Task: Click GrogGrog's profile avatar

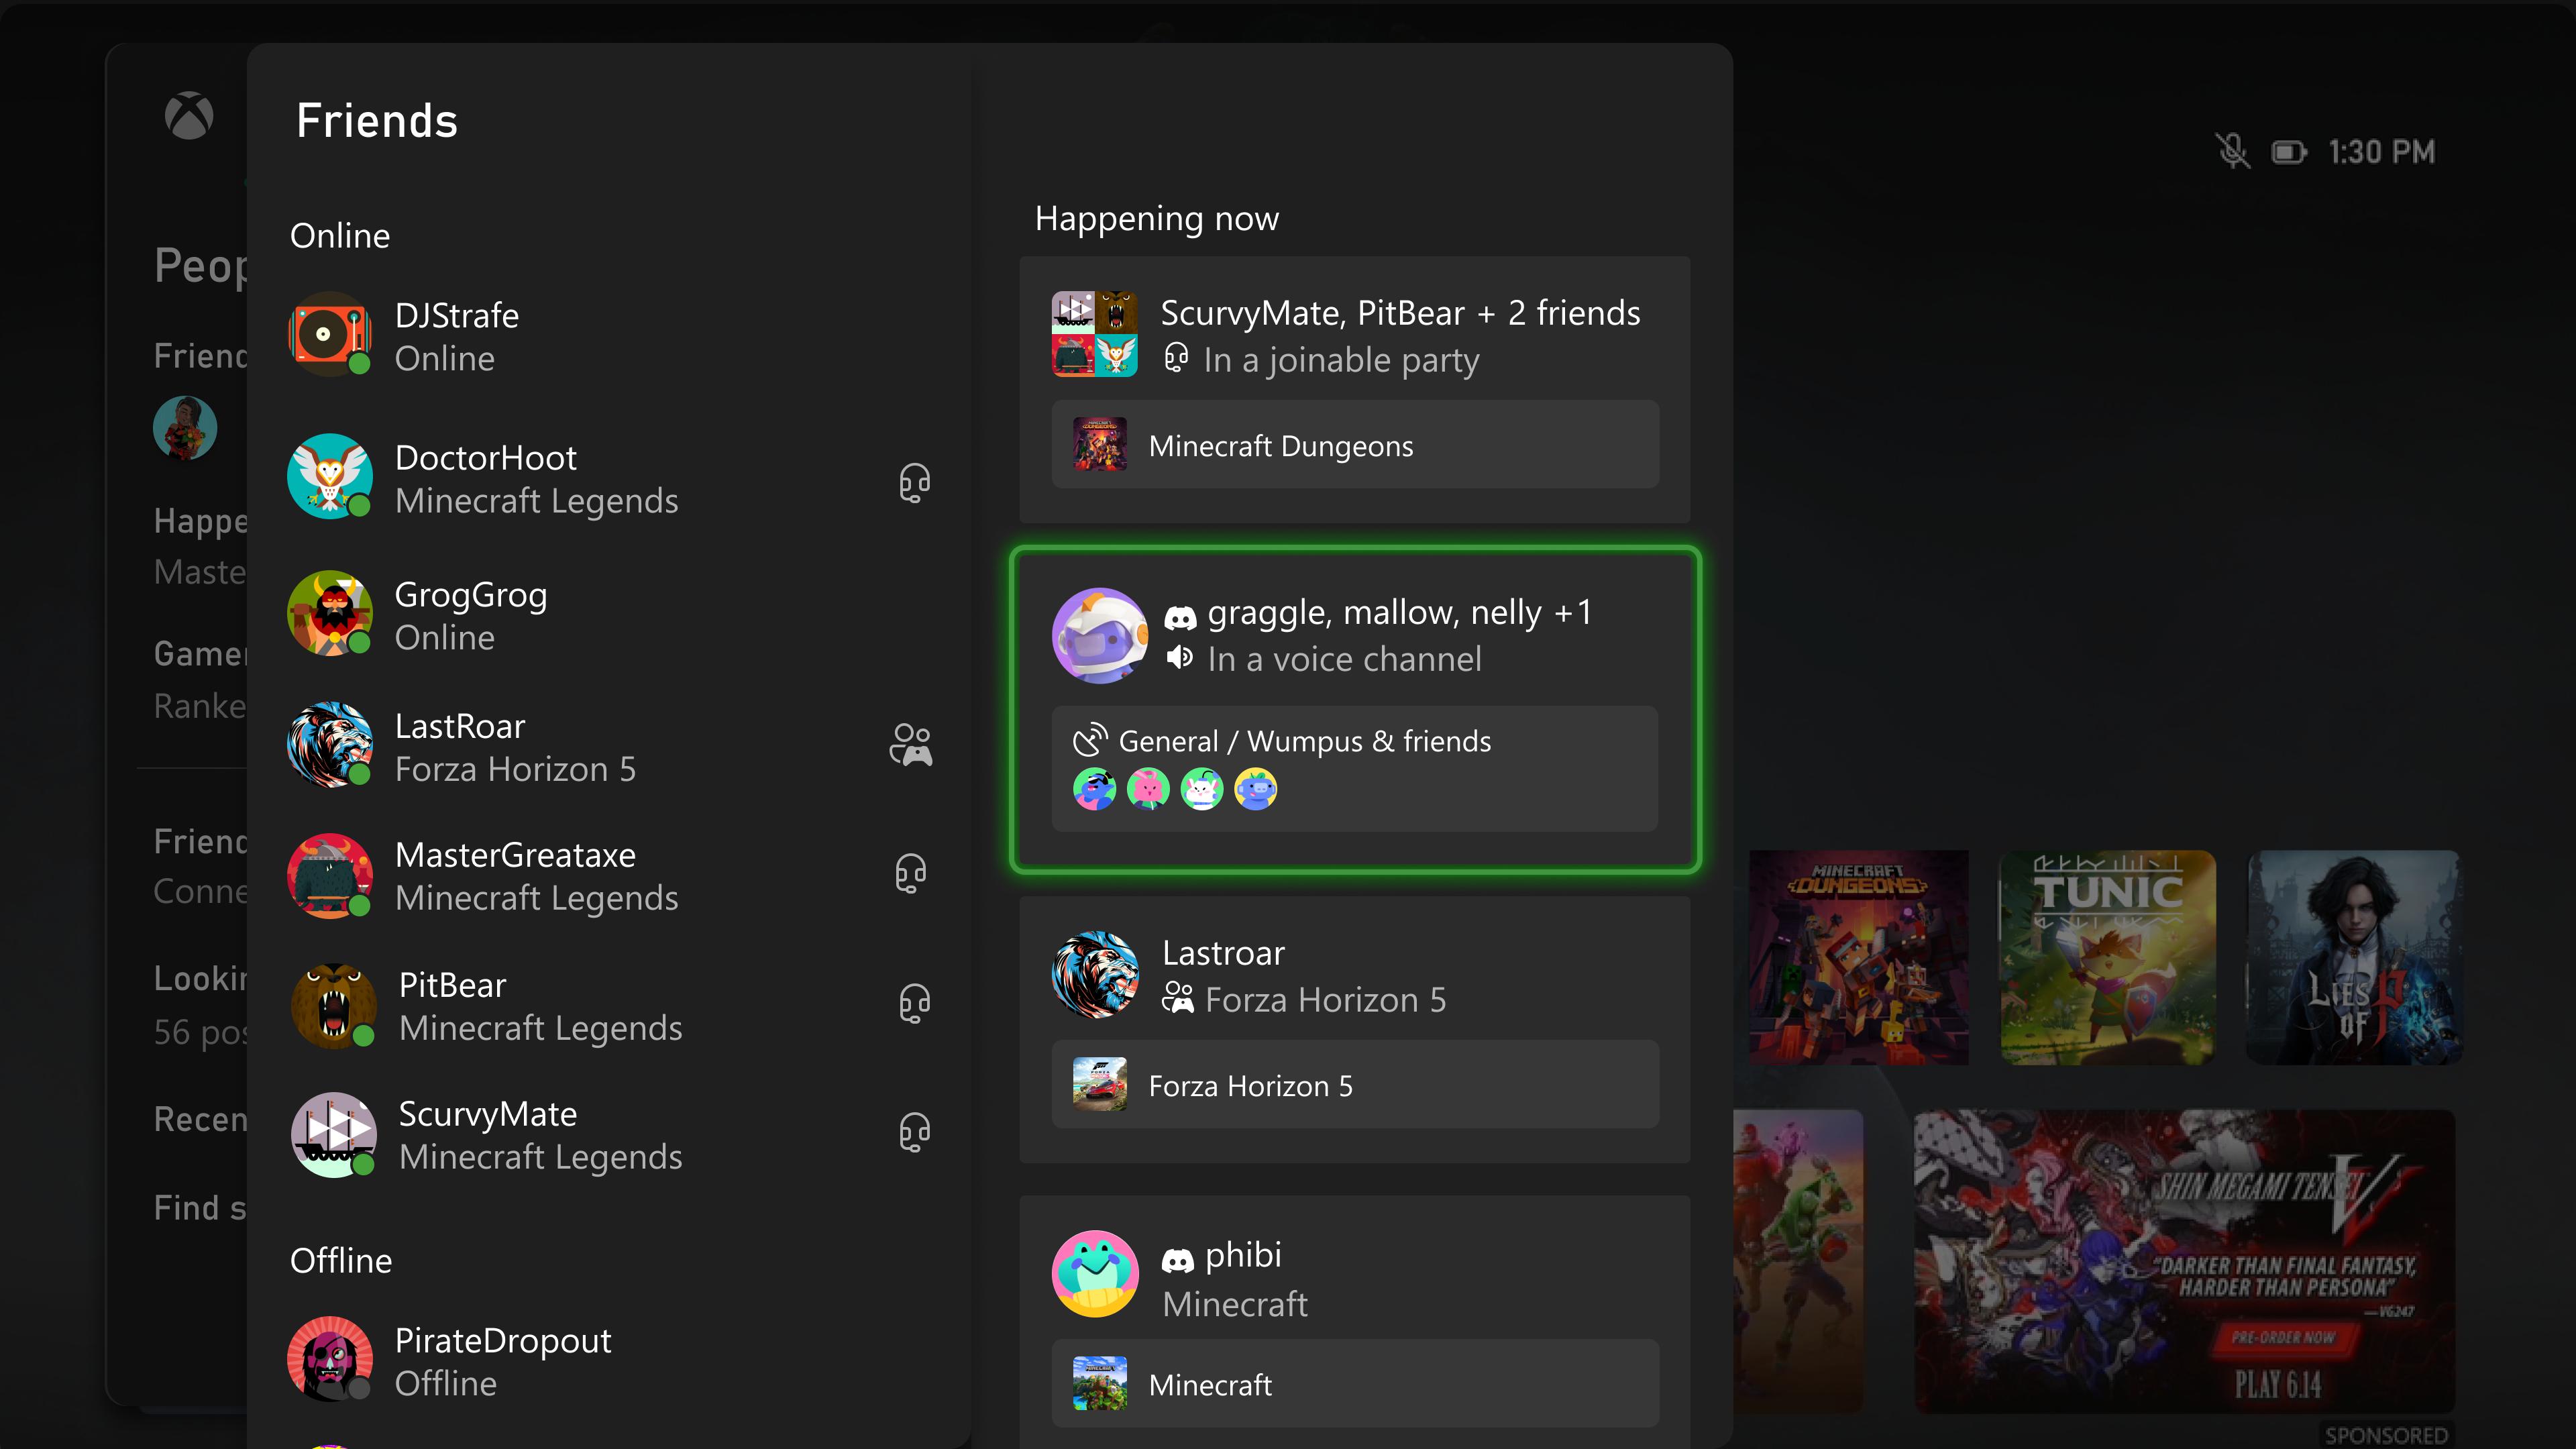Action: [330, 613]
